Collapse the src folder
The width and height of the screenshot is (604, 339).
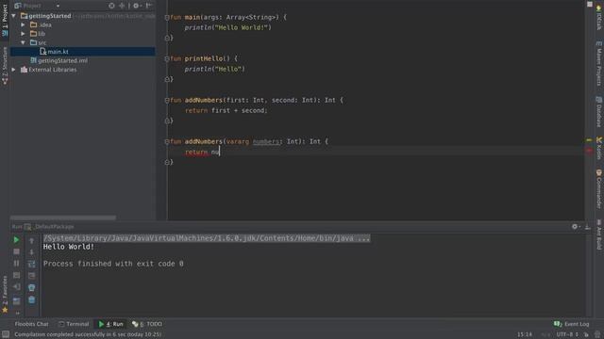click(x=23, y=42)
